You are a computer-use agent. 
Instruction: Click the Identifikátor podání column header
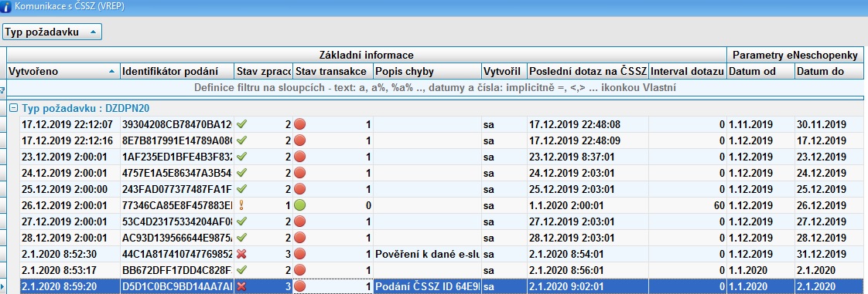pos(177,71)
